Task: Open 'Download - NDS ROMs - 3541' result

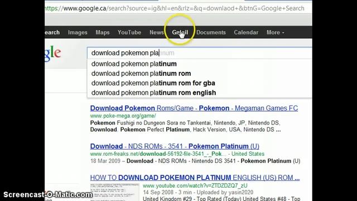Action: pos(175,146)
